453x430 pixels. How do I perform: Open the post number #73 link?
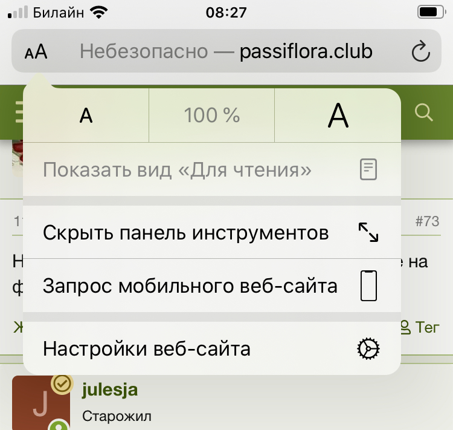point(427,221)
